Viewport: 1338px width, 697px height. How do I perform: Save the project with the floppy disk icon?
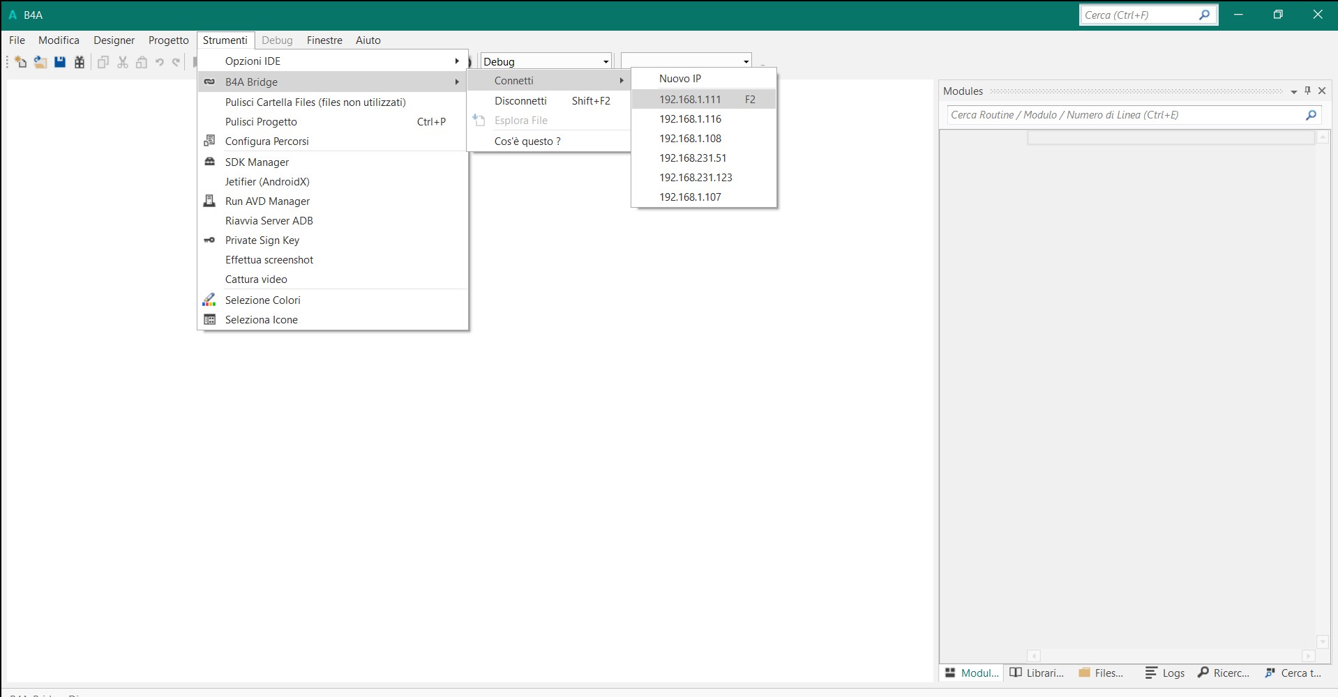pos(60,62)
